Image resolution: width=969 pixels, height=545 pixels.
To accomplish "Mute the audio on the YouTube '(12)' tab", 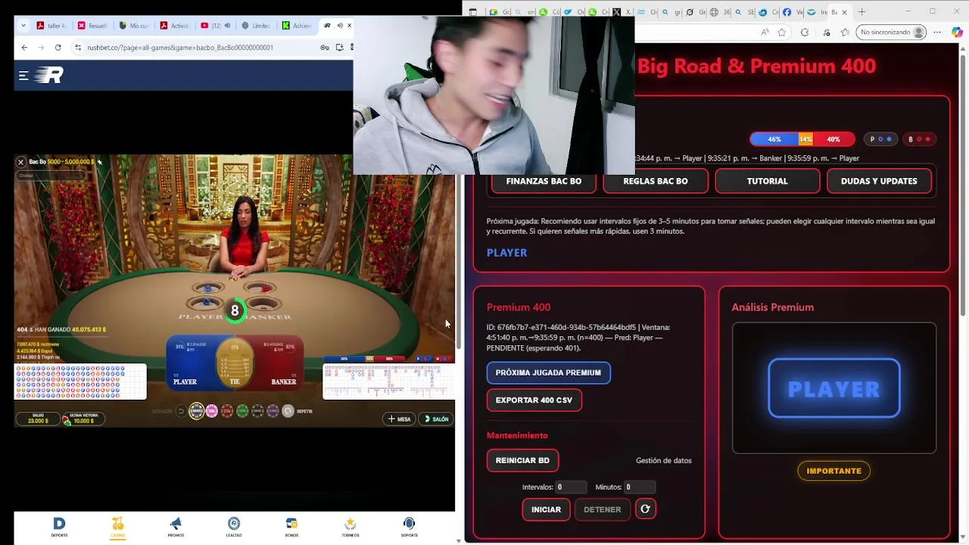I will 227,26.
